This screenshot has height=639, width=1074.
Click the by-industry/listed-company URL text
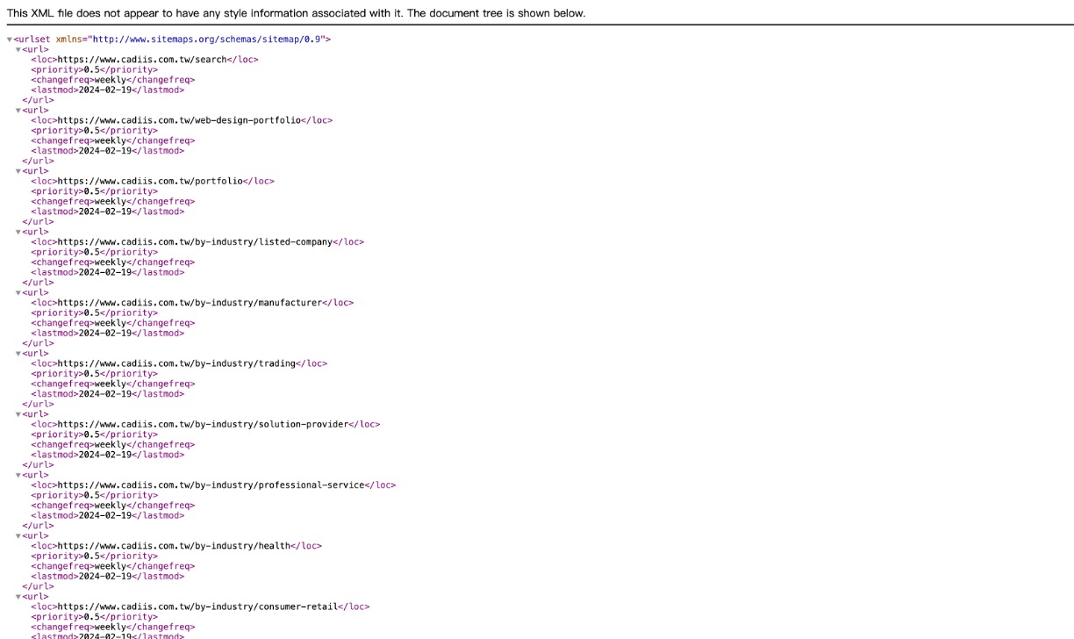[195, 242]
